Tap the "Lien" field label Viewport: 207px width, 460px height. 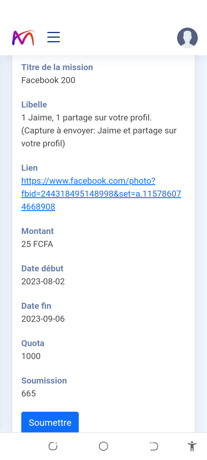pyautogui.click(x=29, y=168)
